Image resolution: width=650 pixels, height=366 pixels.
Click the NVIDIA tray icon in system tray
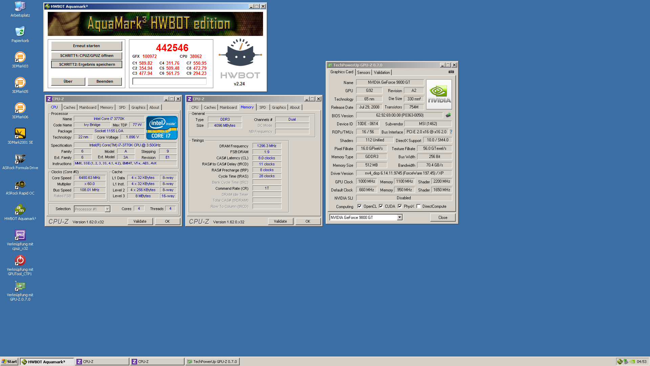[x=632, y=362]
